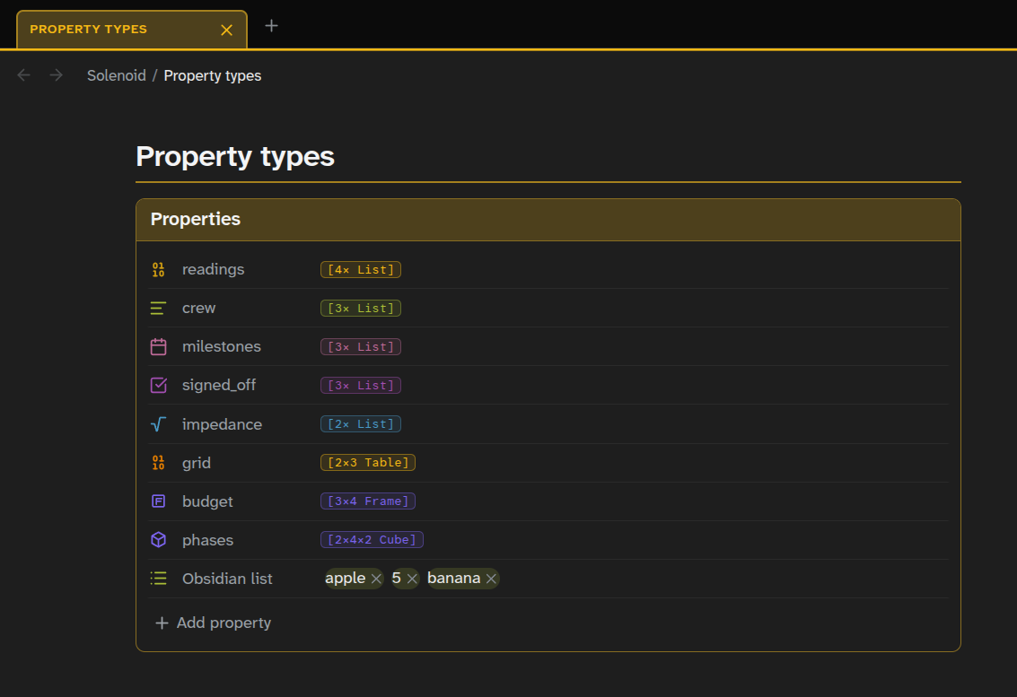Click Property types in the breadcrumb
This screenshot has height=697, width=1017.
(x=212, y=75)
